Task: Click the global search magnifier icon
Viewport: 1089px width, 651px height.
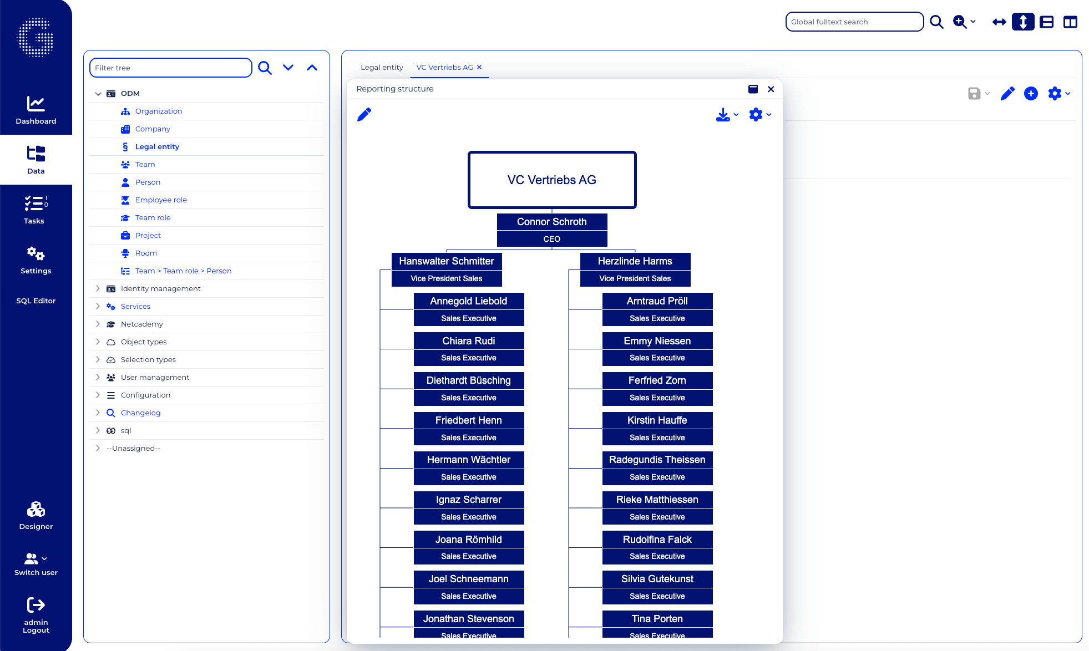Action: 936,22
